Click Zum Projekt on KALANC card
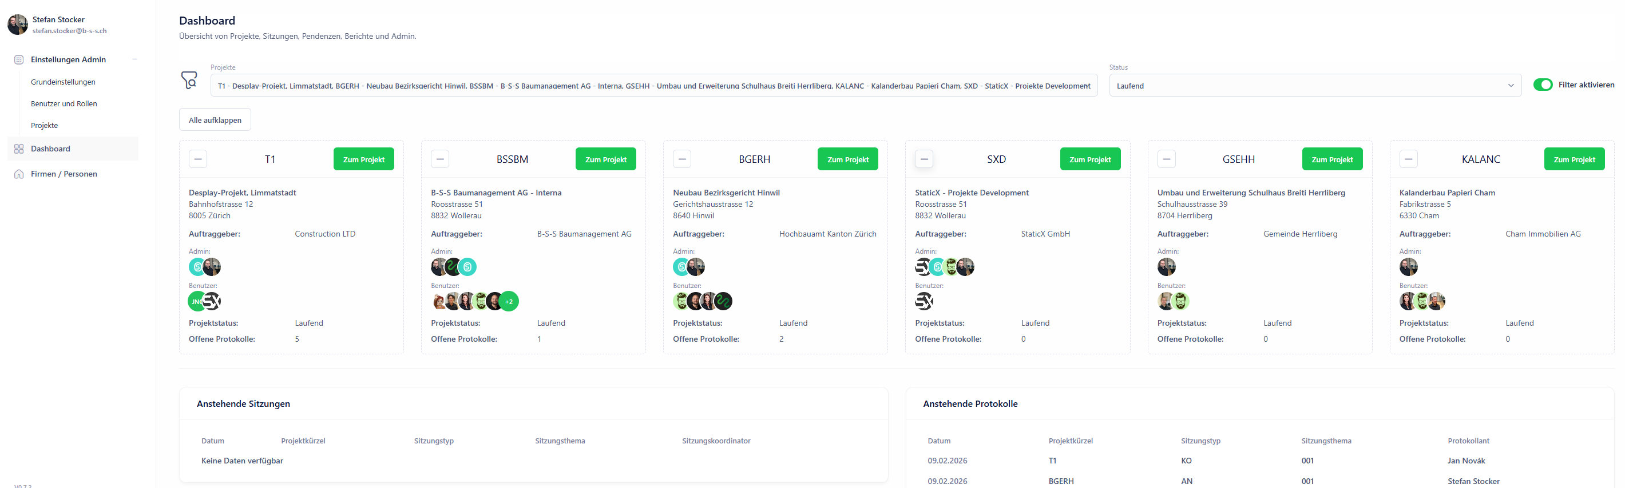This screenshot has height=488, width=1625. 1575,159
